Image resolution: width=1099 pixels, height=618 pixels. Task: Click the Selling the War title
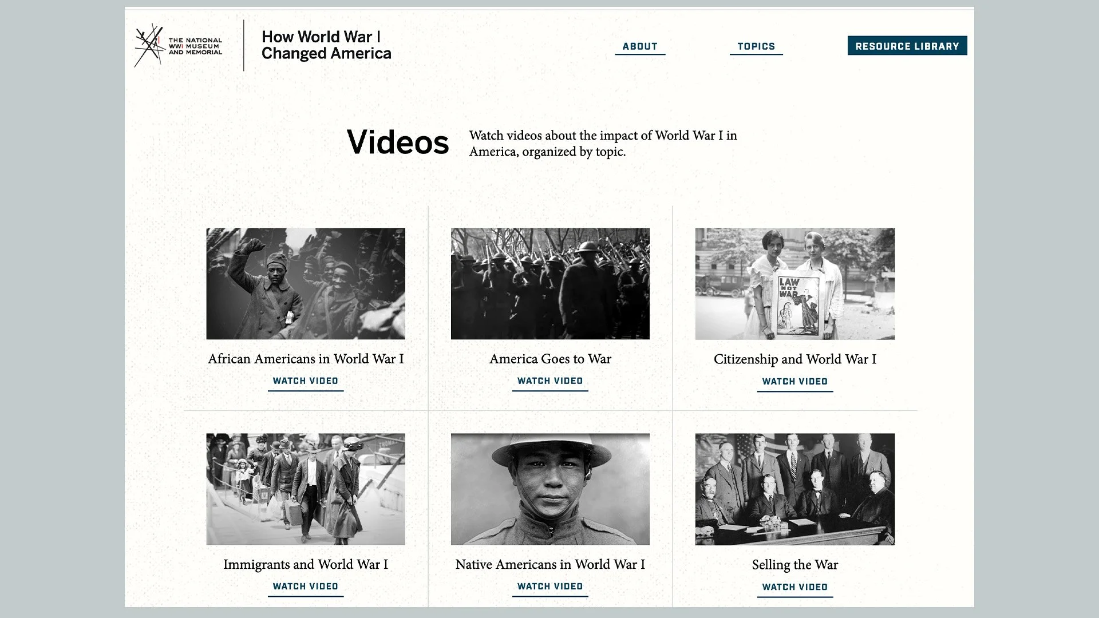click(x=795, y=565)
